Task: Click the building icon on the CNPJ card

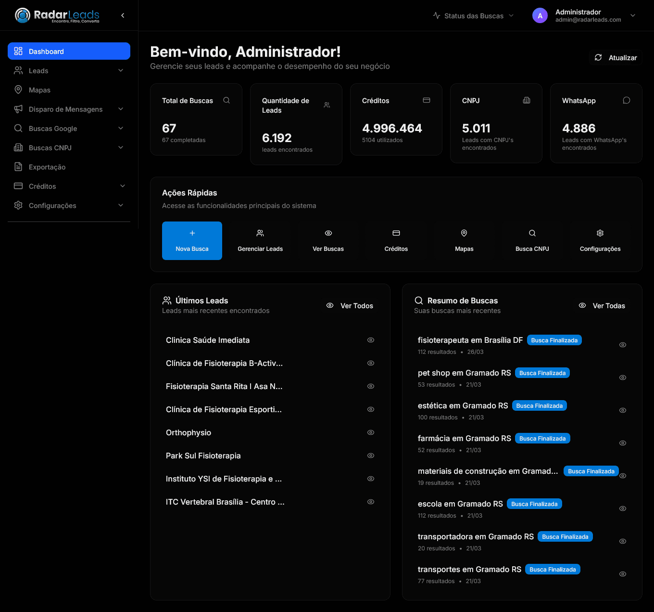Action: [x=527, y=100]
